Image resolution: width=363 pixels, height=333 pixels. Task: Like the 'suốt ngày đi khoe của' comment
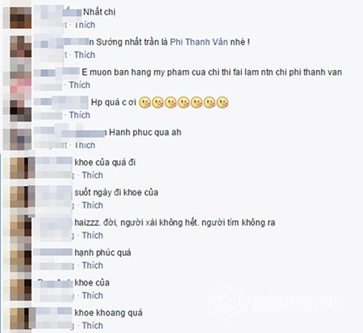93,205
